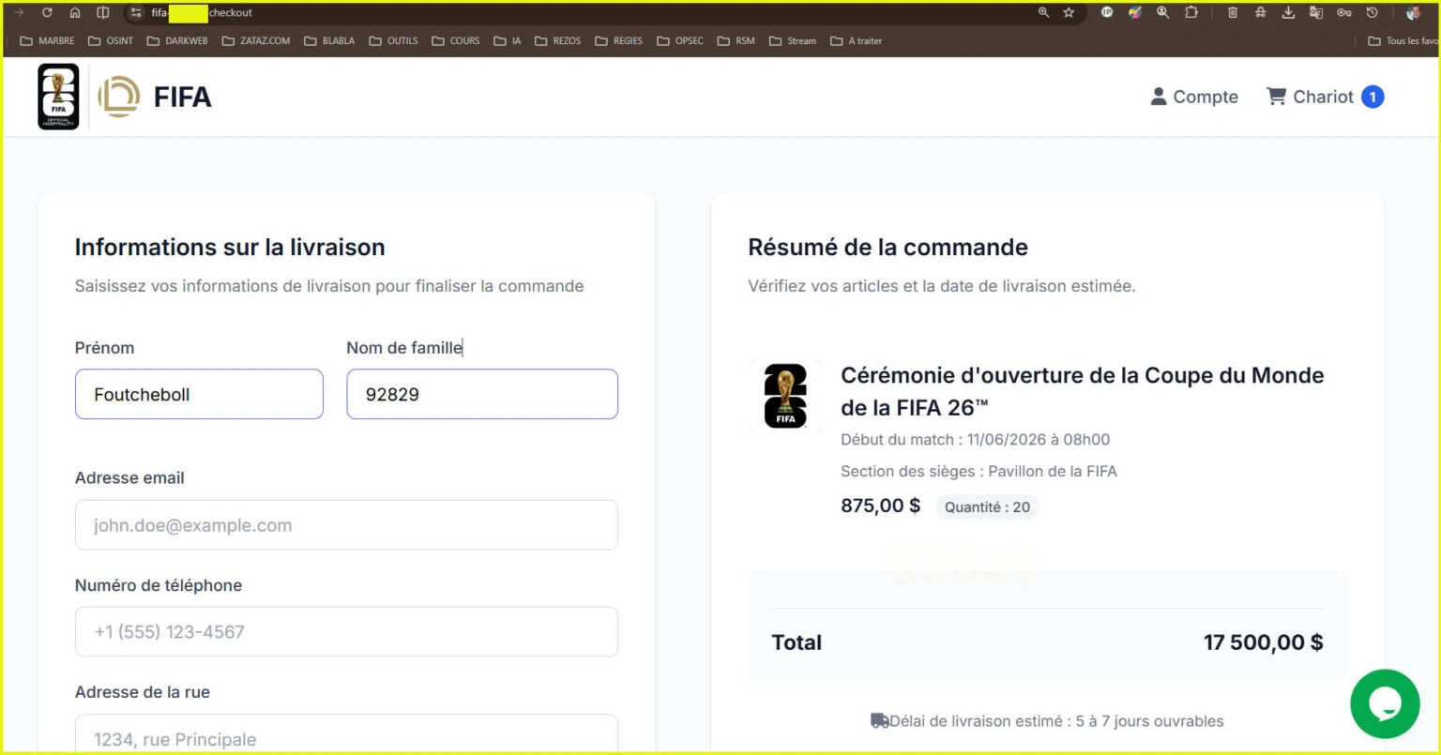Open the browser history clock icon

coord(1372,13)
